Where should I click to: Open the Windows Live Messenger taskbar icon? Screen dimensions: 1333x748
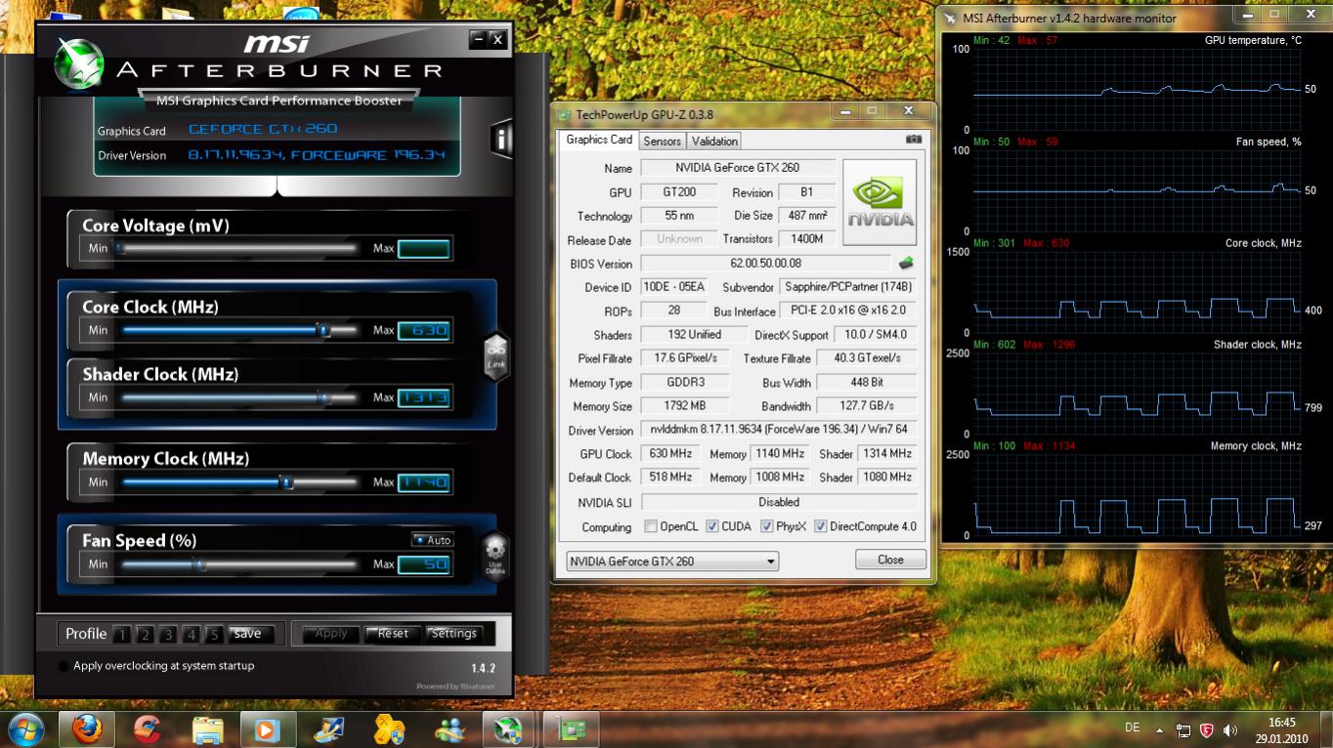pyautogui.click(x=451, y=729)
